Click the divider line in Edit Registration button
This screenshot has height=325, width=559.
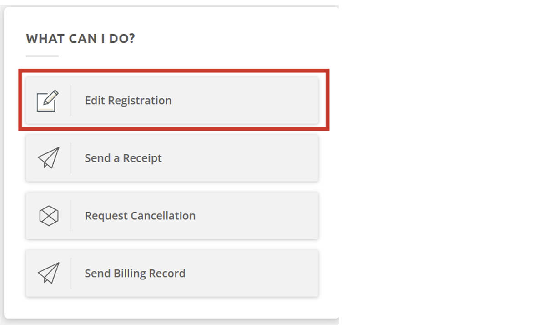(x=71, y=100)
